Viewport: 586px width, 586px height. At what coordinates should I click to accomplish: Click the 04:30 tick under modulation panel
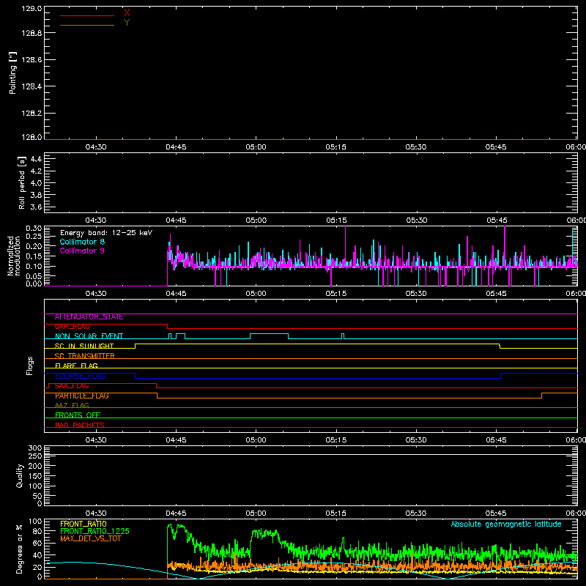coord(96,294)
